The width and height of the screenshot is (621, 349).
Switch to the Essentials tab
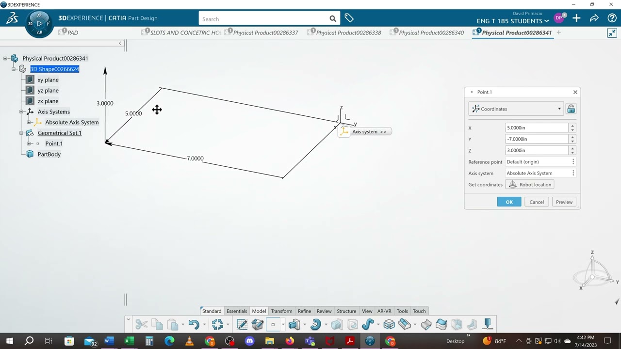tap(237, 311)
